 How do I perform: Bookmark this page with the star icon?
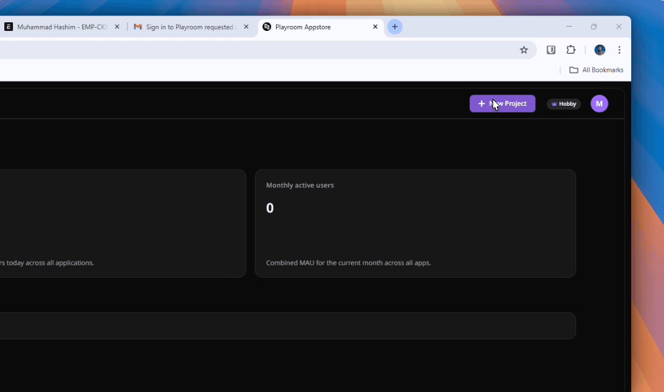coord(524,50)
